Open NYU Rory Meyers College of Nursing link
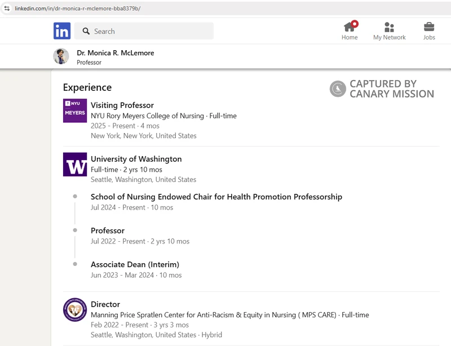Image resolution: width=451 pixels, height=346 pixels. [x=147, y=116]
